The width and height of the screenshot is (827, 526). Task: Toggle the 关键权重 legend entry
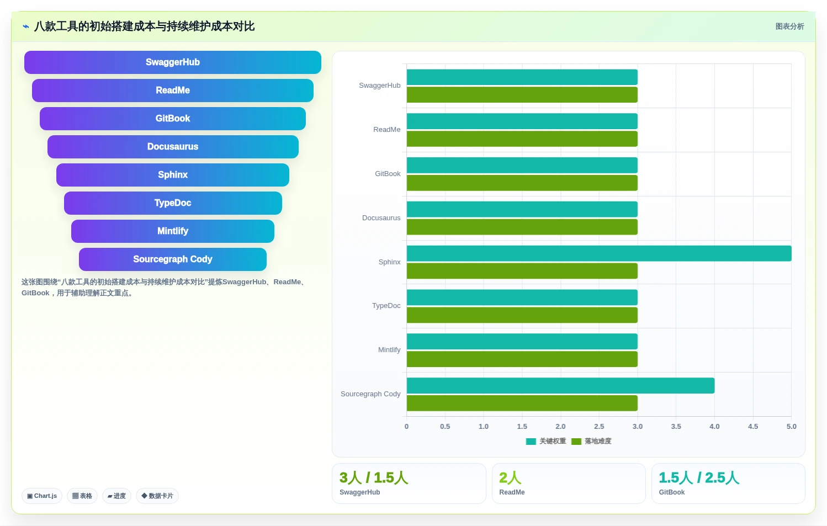click(x=546, y=441)
